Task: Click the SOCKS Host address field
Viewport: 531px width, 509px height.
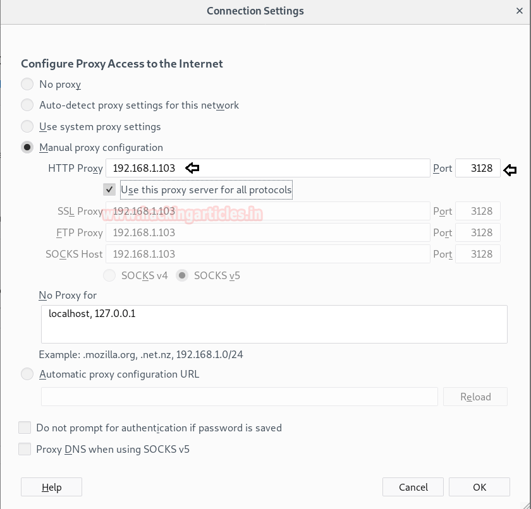Action: click(267, 254)
